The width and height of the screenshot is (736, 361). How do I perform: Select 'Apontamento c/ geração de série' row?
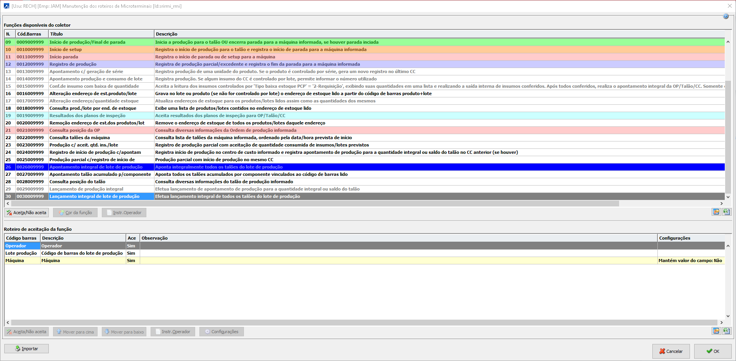364,72
